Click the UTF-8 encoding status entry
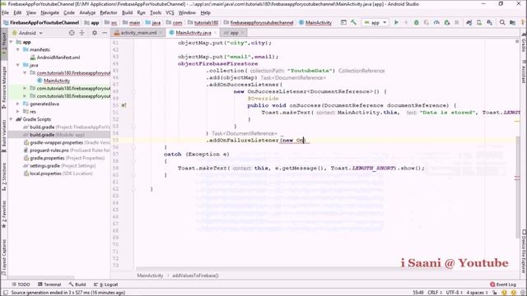The image size is (527, 296). (x=454, y=293)
